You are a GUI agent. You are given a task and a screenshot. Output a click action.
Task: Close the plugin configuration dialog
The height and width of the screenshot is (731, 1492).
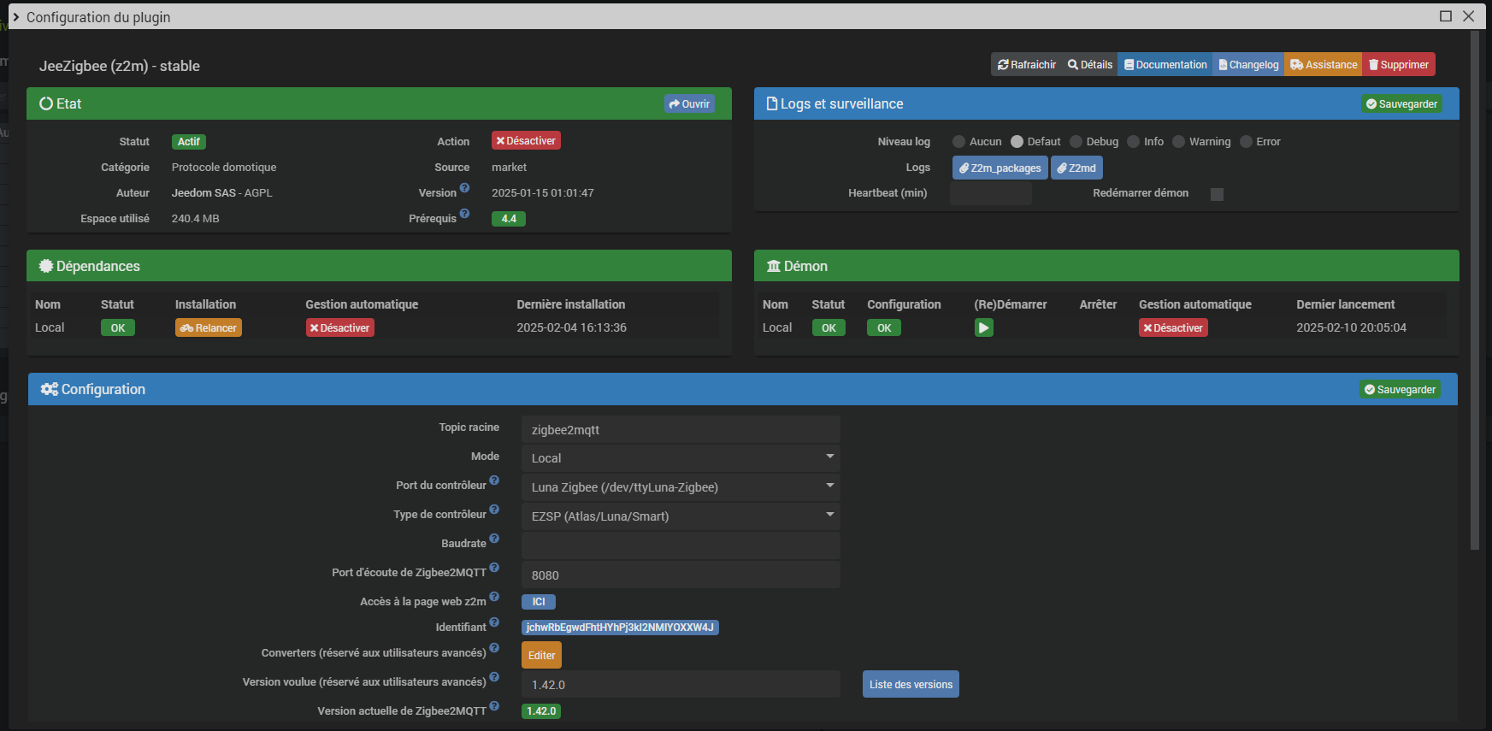point(1469,16)
